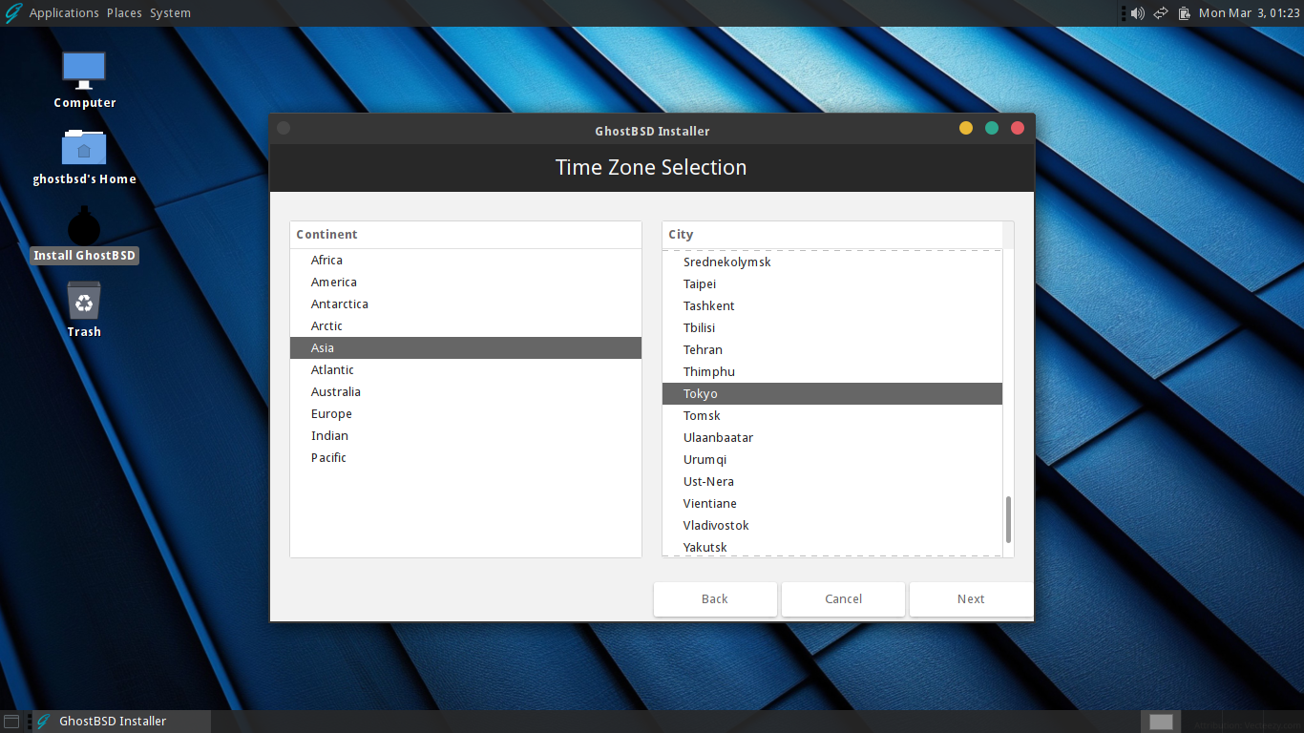Open the network connection arrows icon

[1161, 13]
